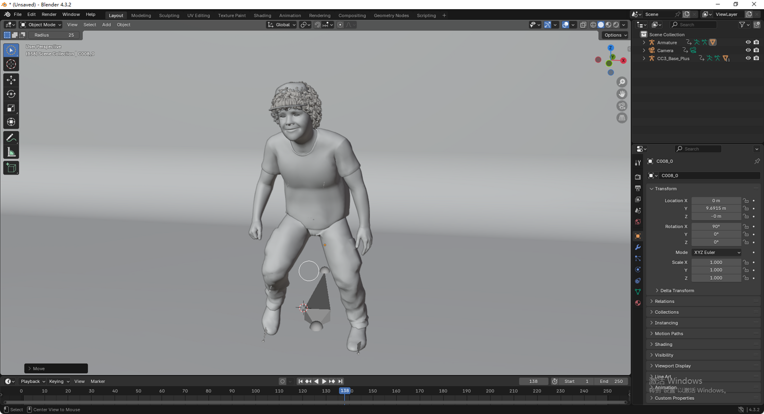The image size is (764, 414).
Task: Open the Scene properties tab
Action: point(638,210)
